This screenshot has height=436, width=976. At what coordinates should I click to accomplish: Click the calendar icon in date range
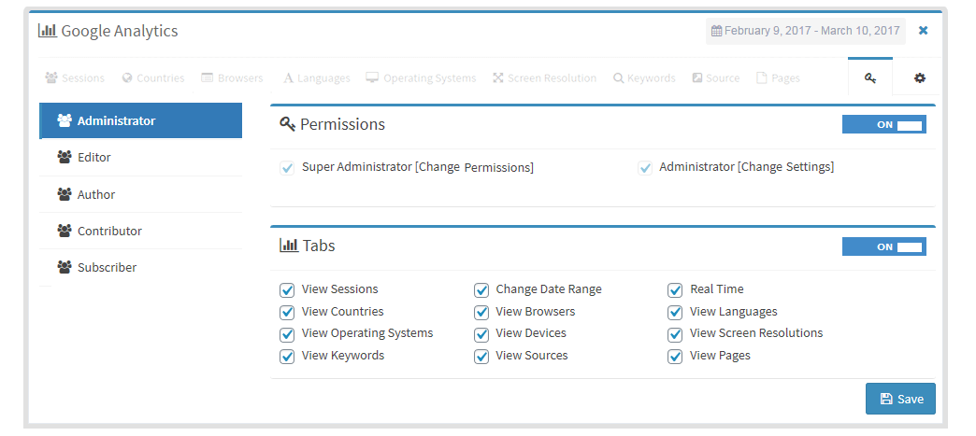(x=716, y=31)
